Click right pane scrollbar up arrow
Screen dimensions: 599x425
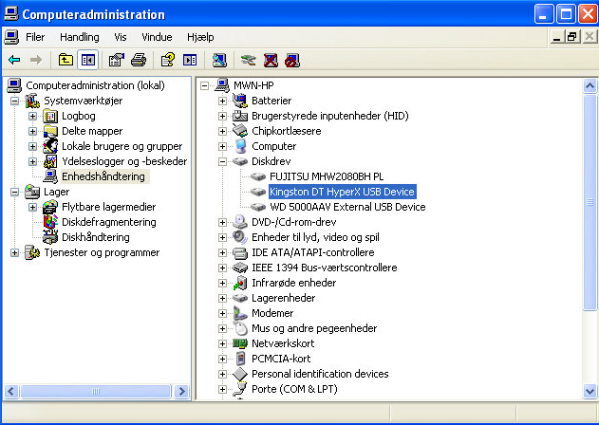[590, 86]
